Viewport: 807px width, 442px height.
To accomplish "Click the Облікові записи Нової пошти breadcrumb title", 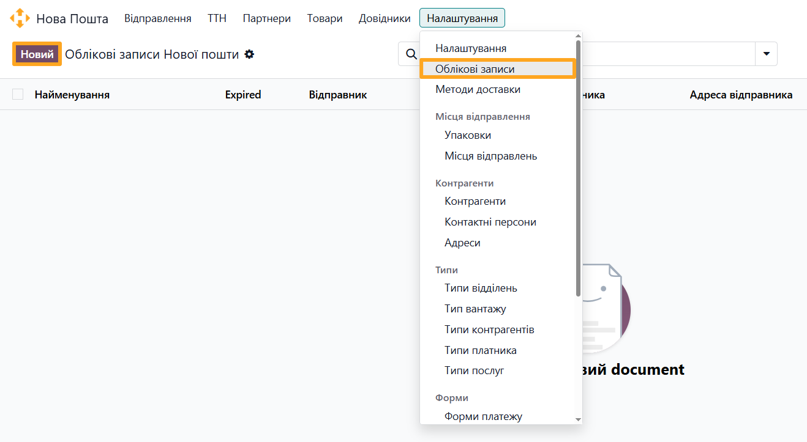I will (x=152, y=54).
